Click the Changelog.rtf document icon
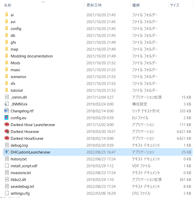The image size is (196, 198). point(7,111)
